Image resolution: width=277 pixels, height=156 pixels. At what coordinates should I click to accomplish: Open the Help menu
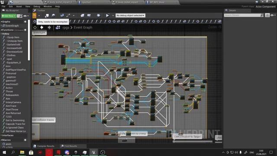point(58,6)
